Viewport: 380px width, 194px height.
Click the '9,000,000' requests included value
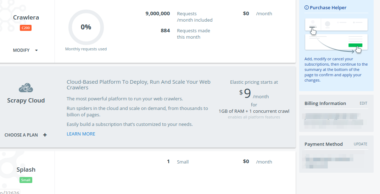[157, 13]
